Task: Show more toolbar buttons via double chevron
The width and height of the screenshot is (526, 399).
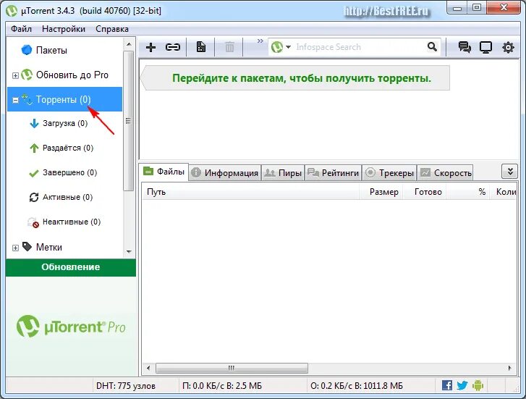Action: point(260,41)
